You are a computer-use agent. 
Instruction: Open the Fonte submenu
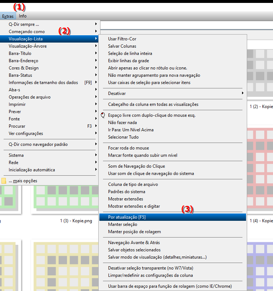click(49, 119)
